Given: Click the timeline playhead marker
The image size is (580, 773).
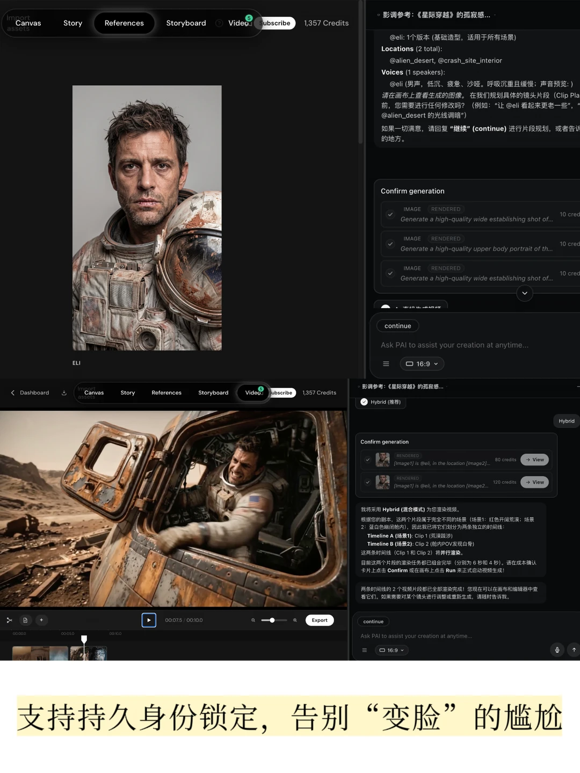Looking at the screenshot, I should (84, 639).
